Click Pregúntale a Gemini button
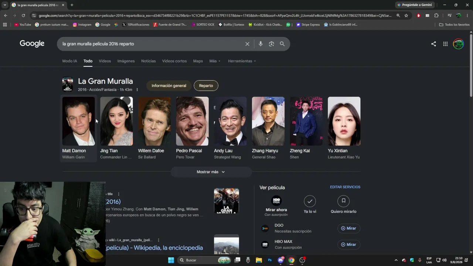The image size is (473, 266). point(415,5)
